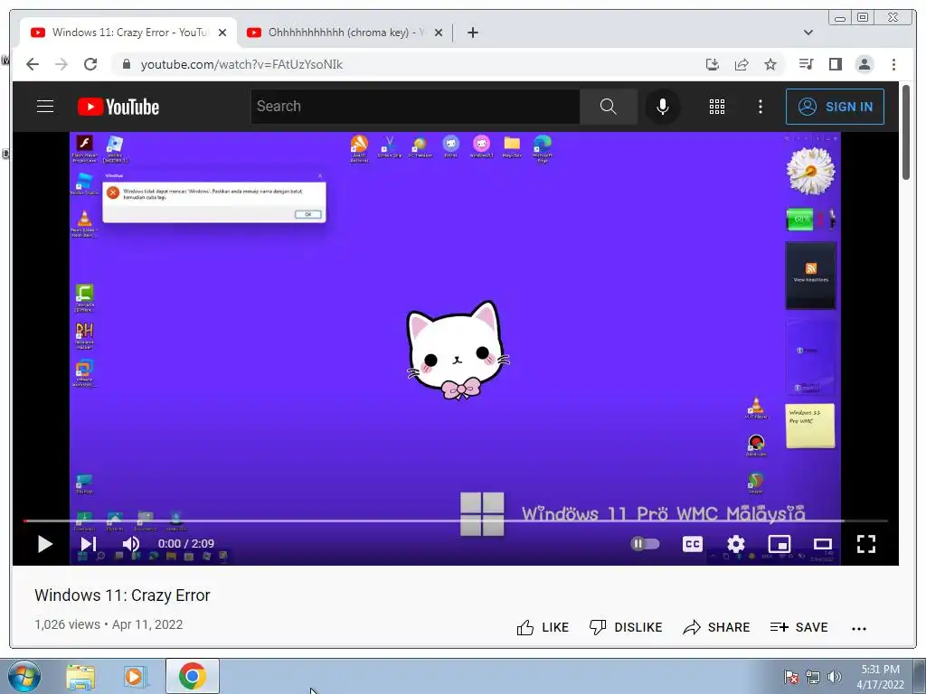The image size is (926, 694).
Task: Open Chrome profile avatar
Action: tap(864, 64)
